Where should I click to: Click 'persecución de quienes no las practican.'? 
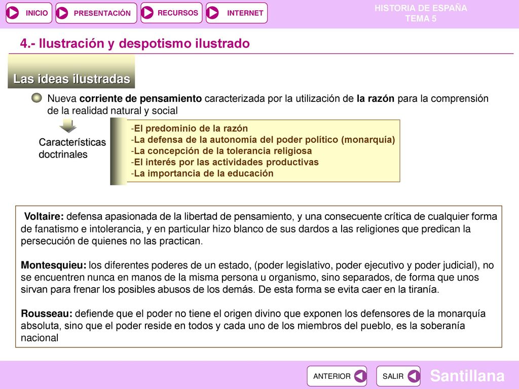pyautogui.click(x=112, y=241)
